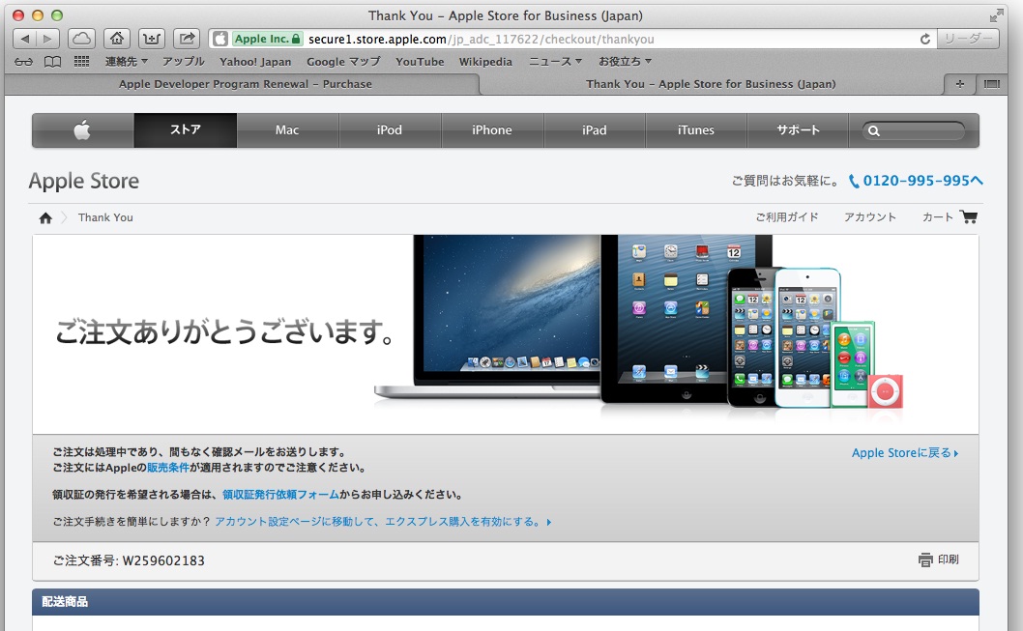Open the 販売条件 terms link
Image resolution: width=1023 pixels, height=631 pixels.
point(166,468)
